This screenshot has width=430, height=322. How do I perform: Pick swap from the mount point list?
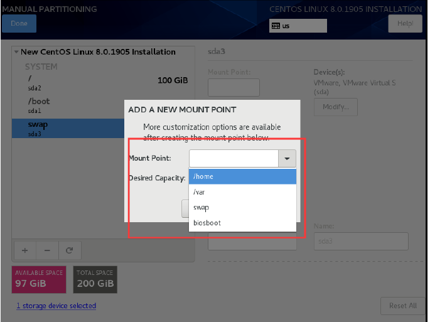[x=242, y=207]
